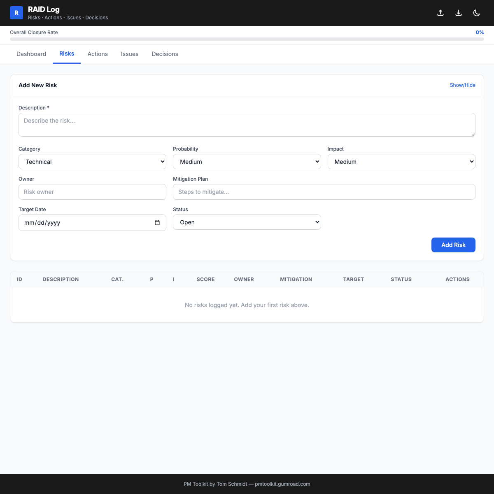This screenshot has width=494, height=494.
Task: Select the Decisions tab
Action: [x=165, y=54]
